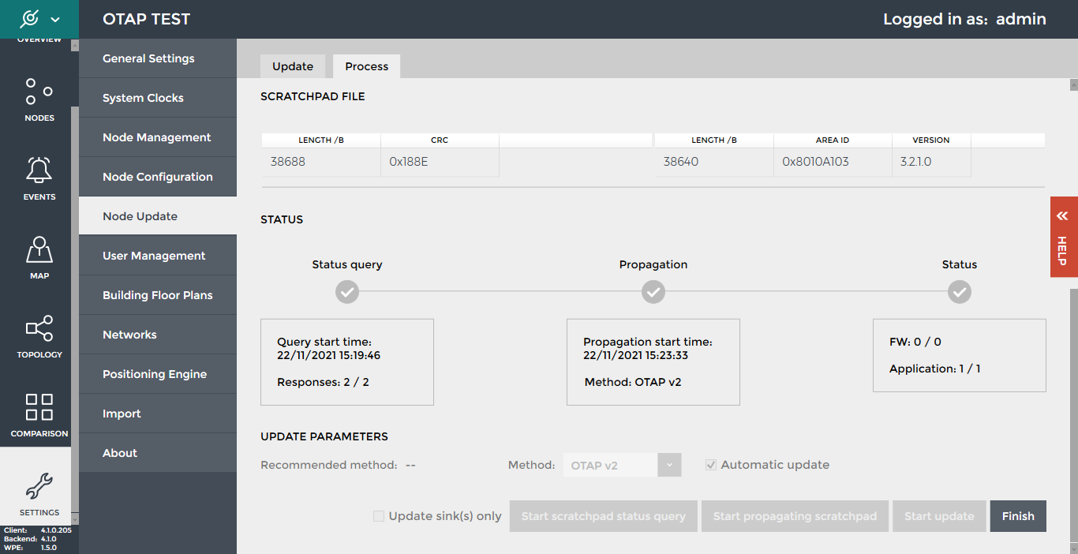The width and height of the screenshot is (1078, 554).
Task: Open the Events bell icon
Action: click(x=39, y=170)
